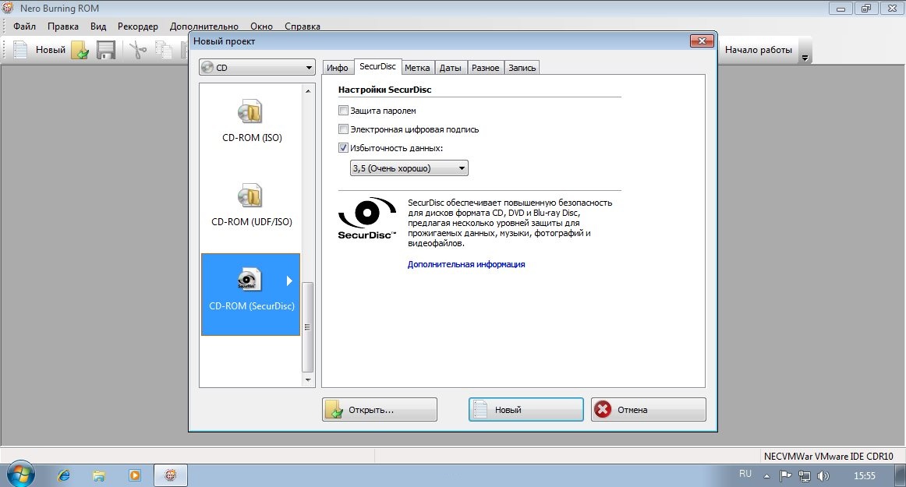Switch to the Даты tab

pos(450,68)
